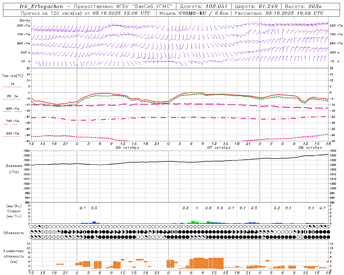Click the tallest green precipitation bar

point(193,222)
